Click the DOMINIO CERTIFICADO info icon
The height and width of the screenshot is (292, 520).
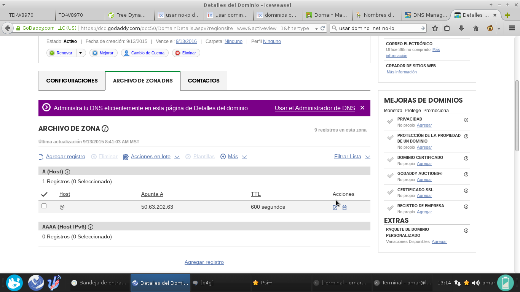[466, 158]
